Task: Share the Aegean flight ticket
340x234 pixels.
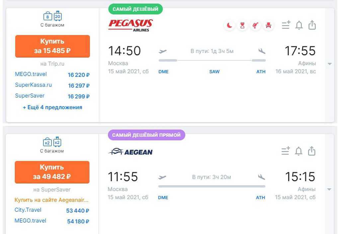Action: pos(311,151)
